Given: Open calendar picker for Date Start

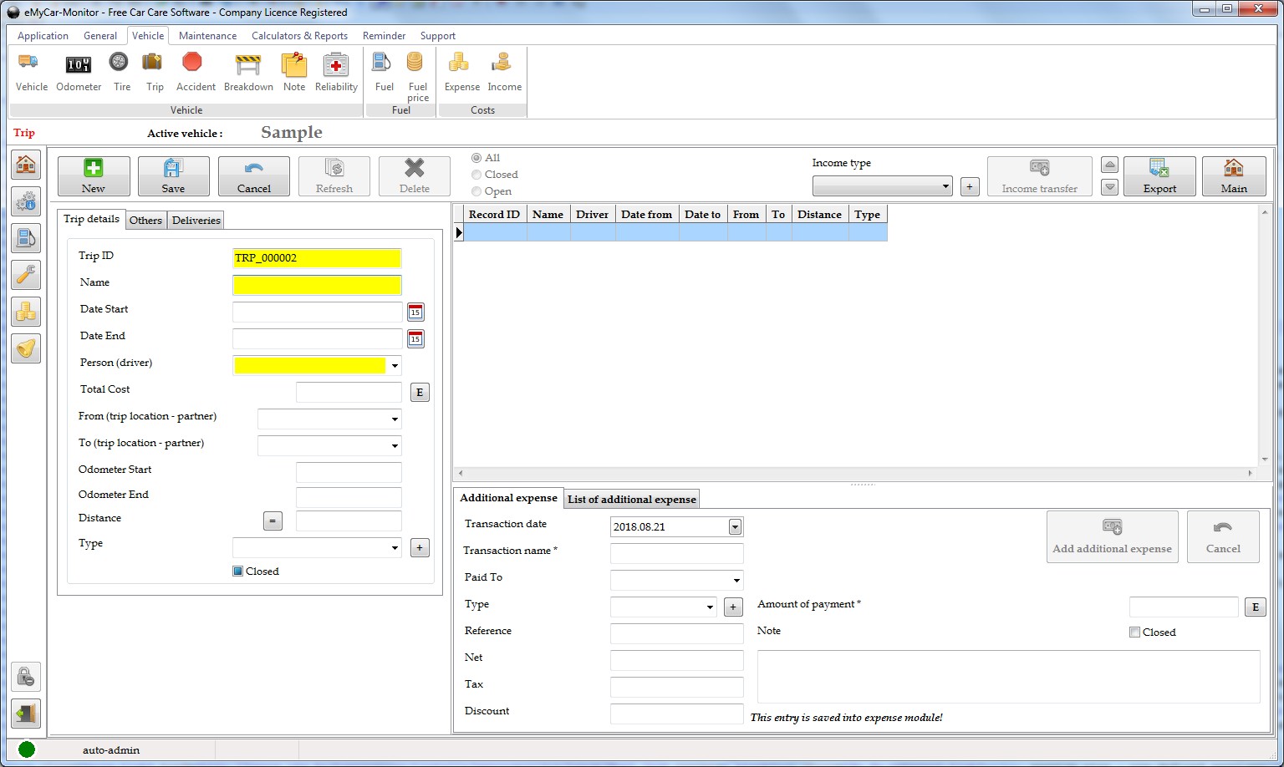Looking at the screenshot, I should (415, 312).
